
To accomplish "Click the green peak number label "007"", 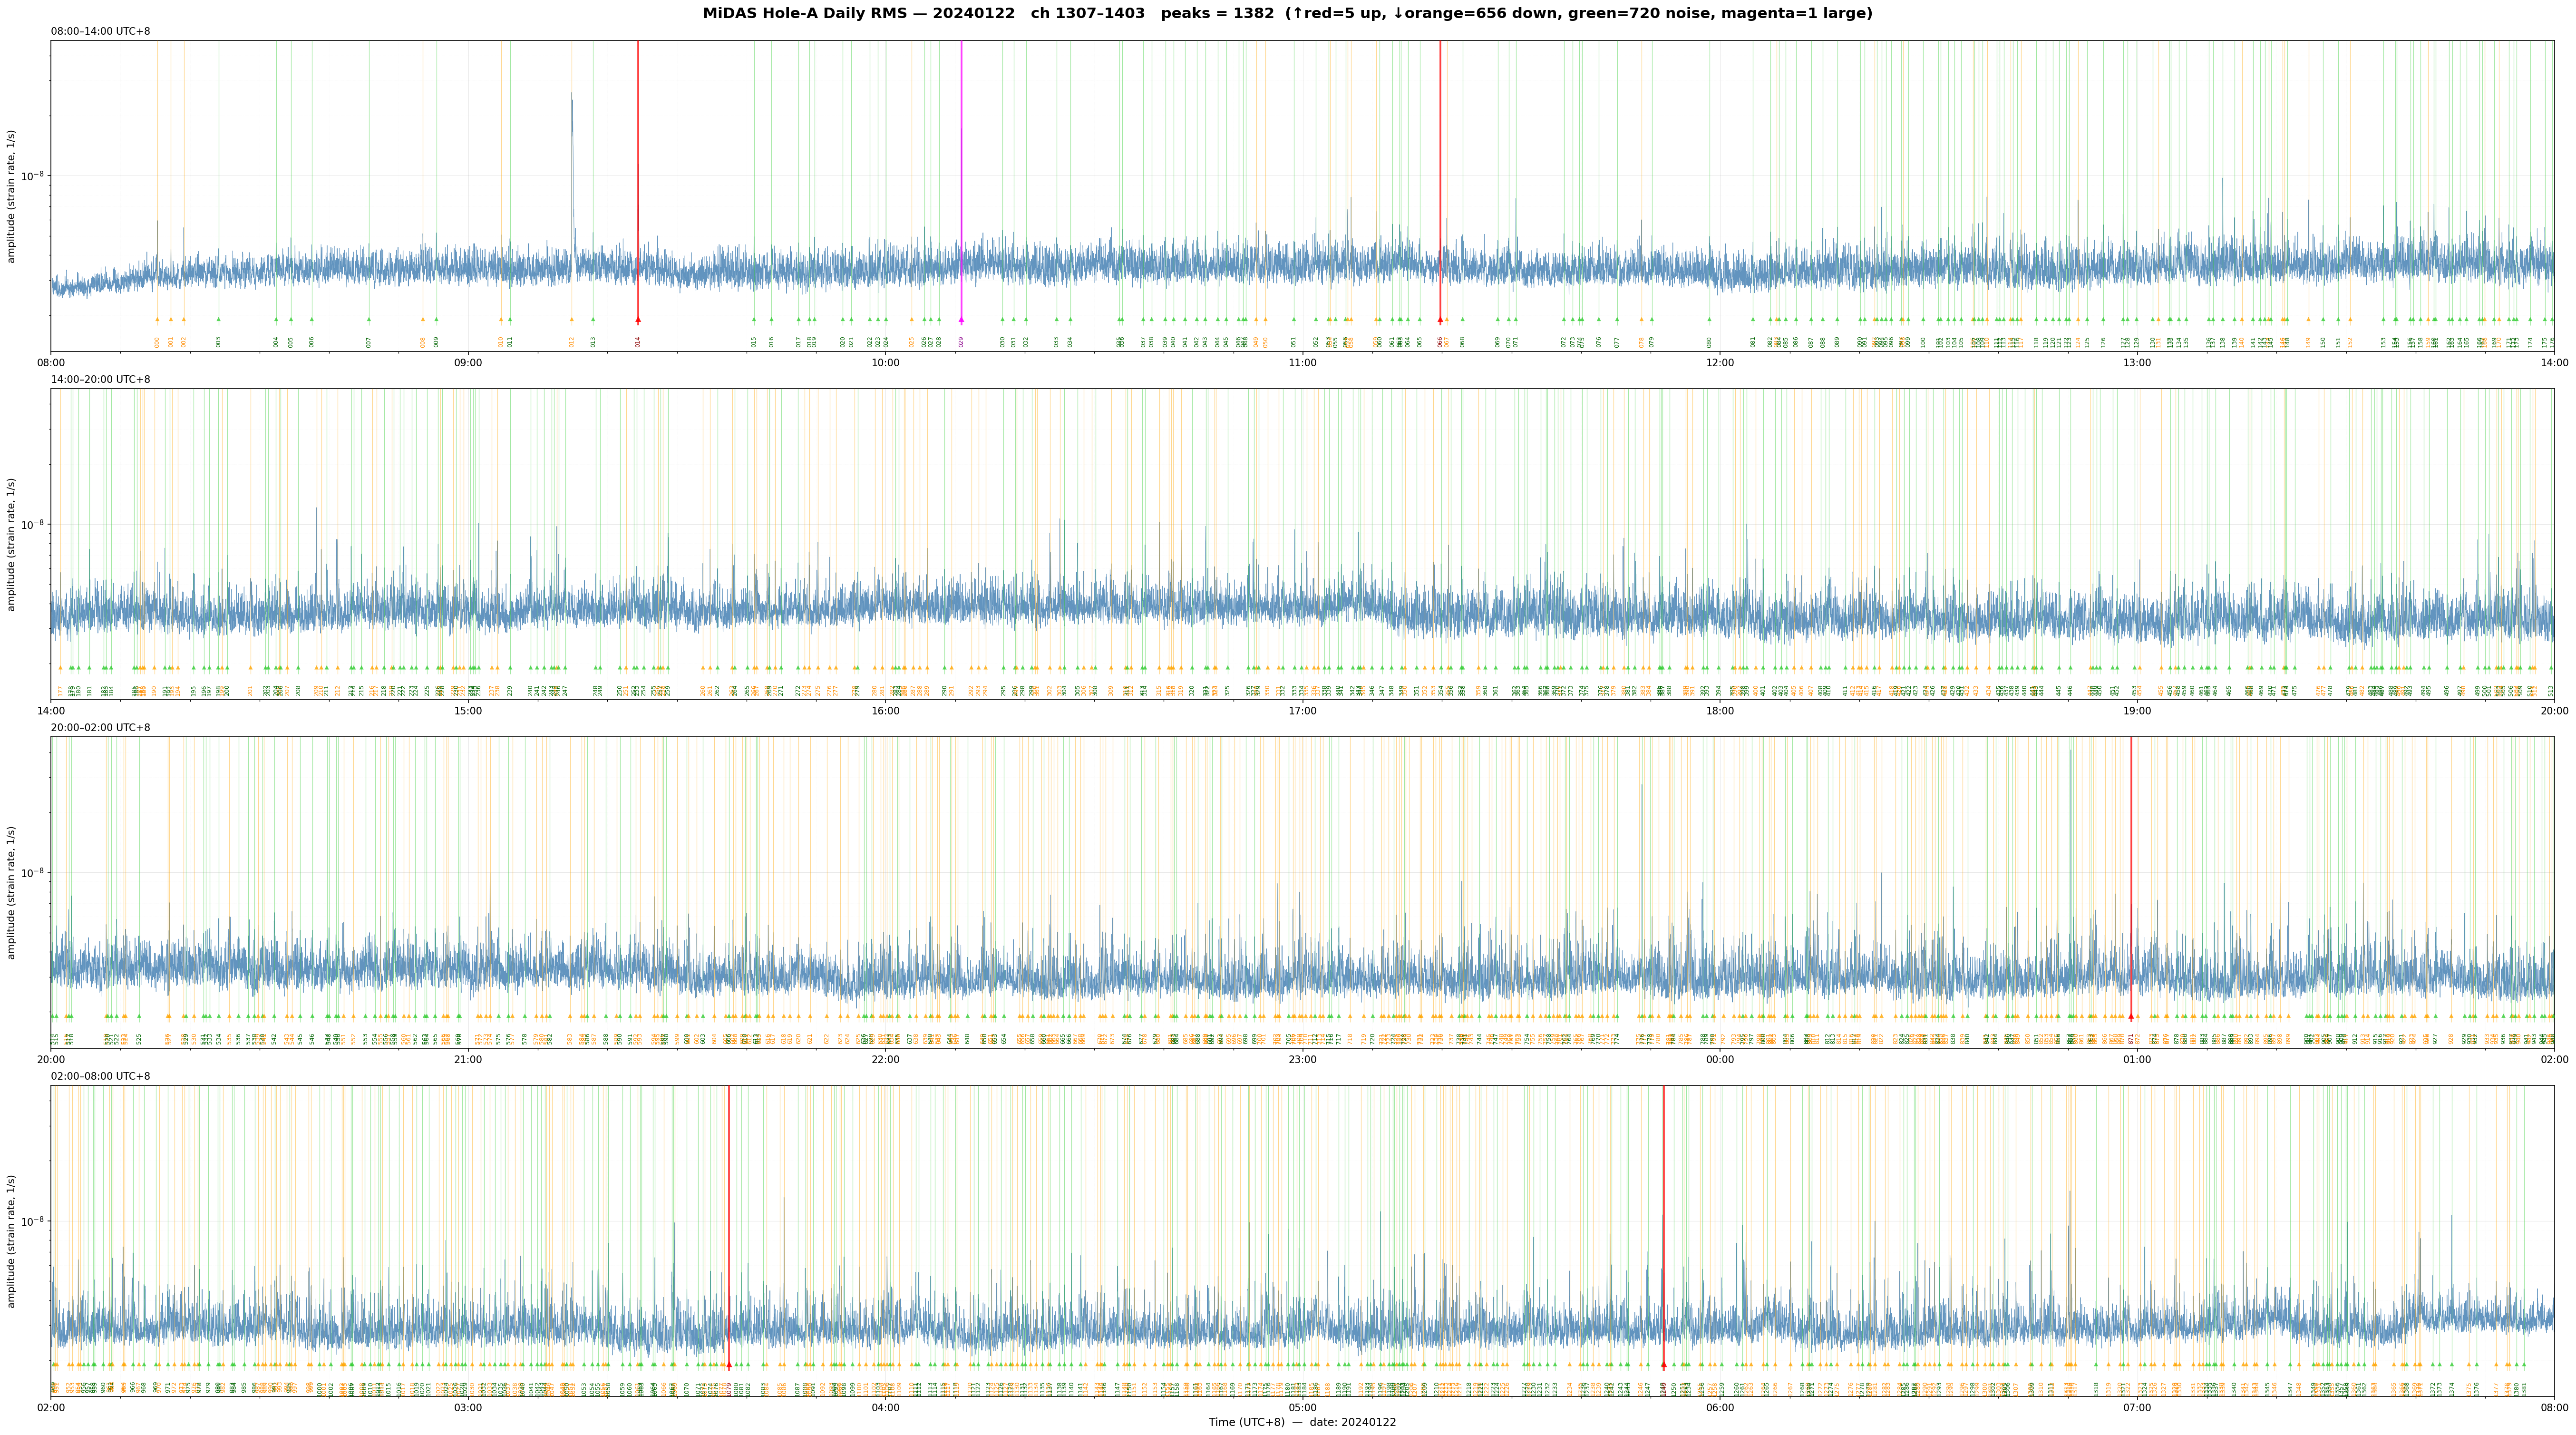I will [369, 342].
